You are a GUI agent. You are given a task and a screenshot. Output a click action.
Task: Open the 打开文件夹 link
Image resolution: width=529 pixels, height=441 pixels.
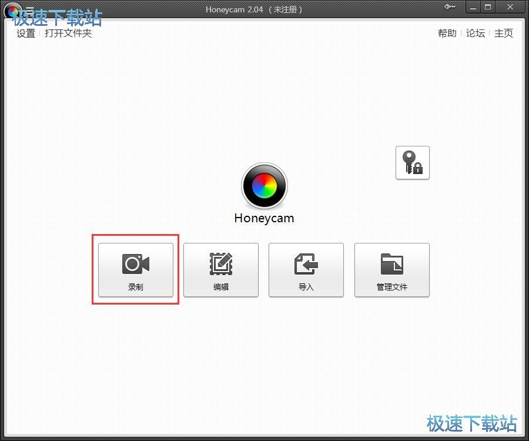coord(68,34)
